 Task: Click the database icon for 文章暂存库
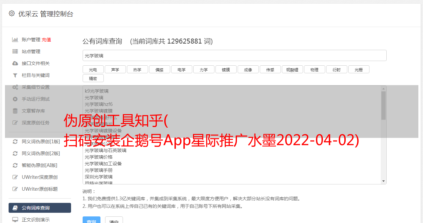click(15, 111)
